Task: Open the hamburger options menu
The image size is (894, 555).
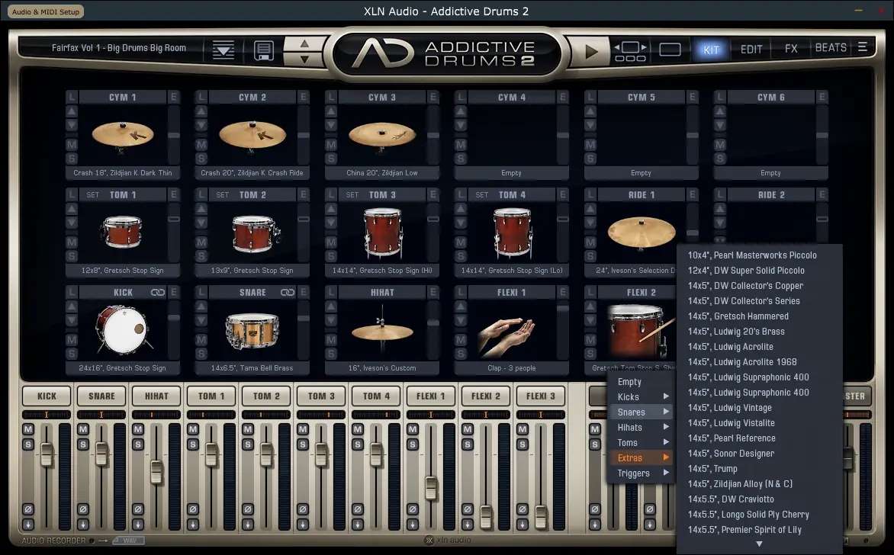Action: [x=863, y=47]
